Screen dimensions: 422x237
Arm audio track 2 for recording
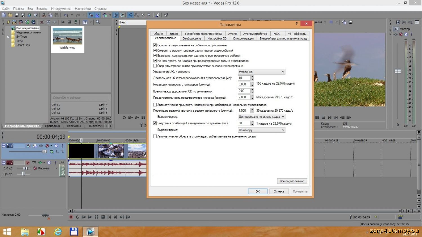coord(28,163)
